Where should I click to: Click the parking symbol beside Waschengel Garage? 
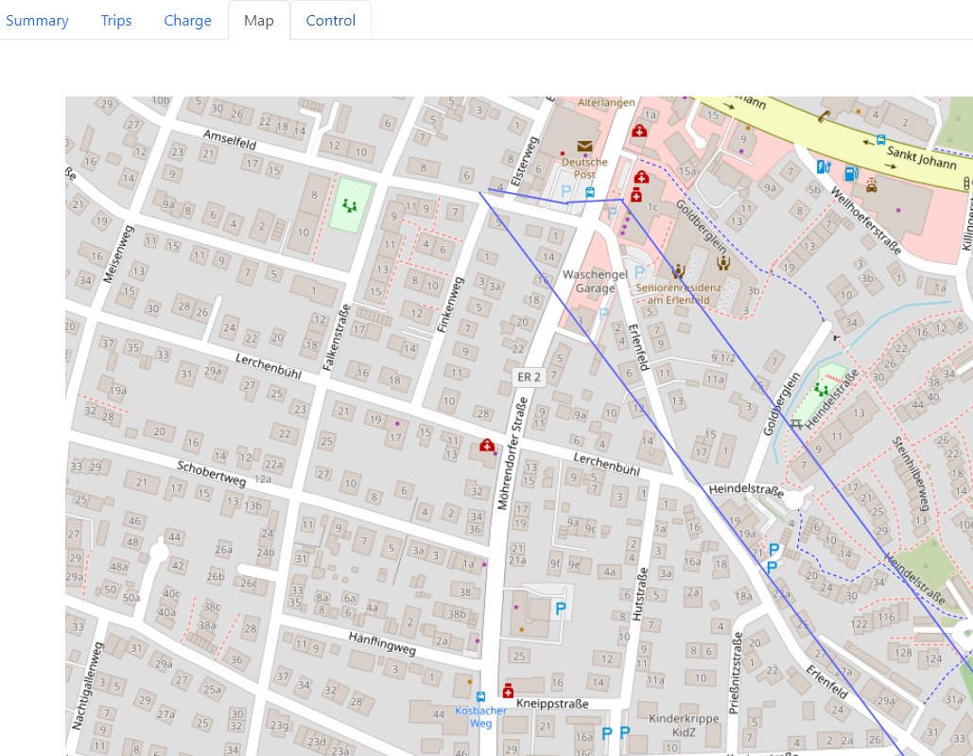point(638,273)
